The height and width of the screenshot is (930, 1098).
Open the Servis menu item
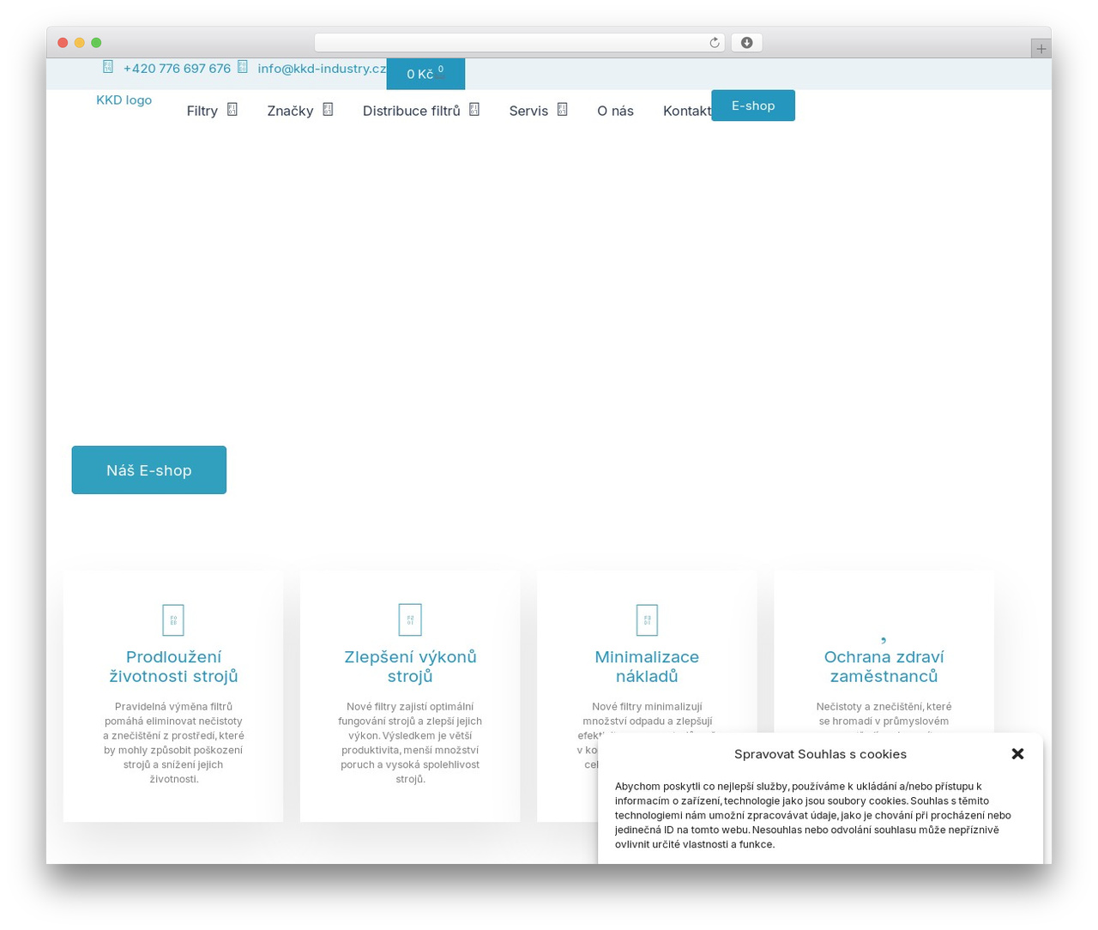pyautogui.click(x=528, y=111)
